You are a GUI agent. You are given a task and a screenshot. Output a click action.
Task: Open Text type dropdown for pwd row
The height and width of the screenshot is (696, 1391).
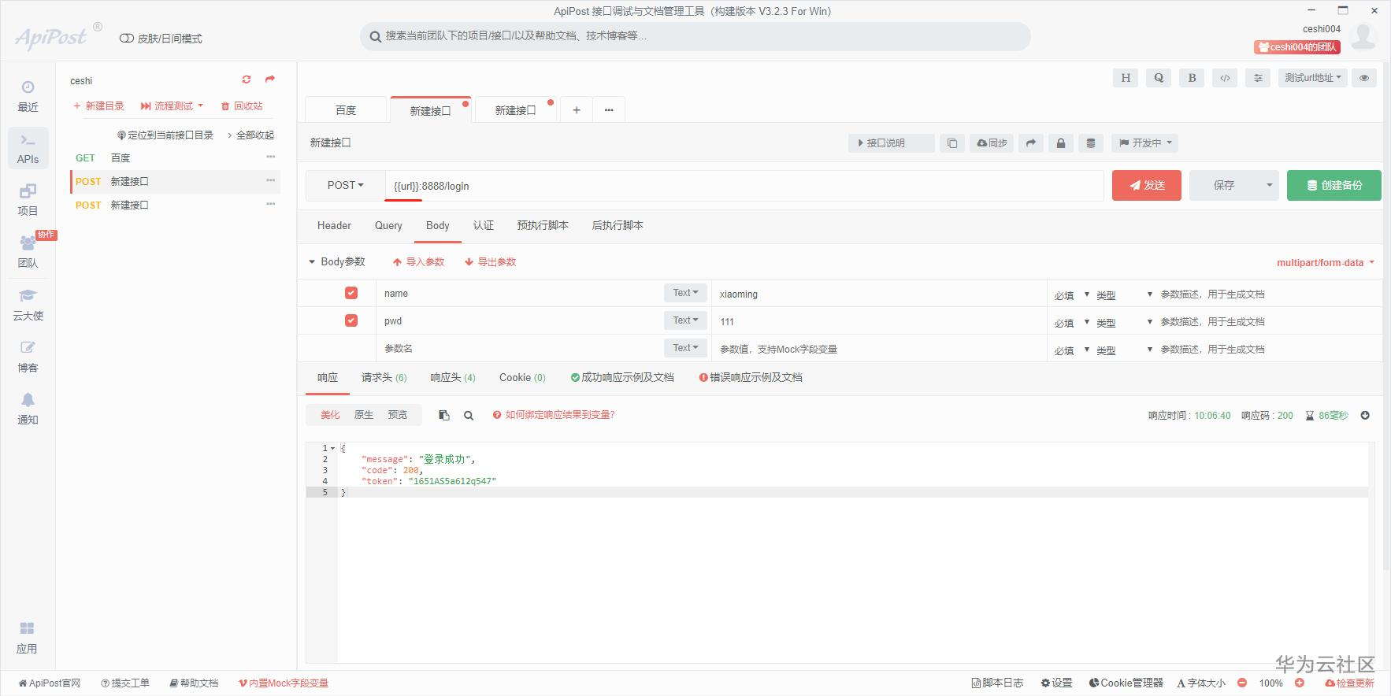click(x=685, y=320)
